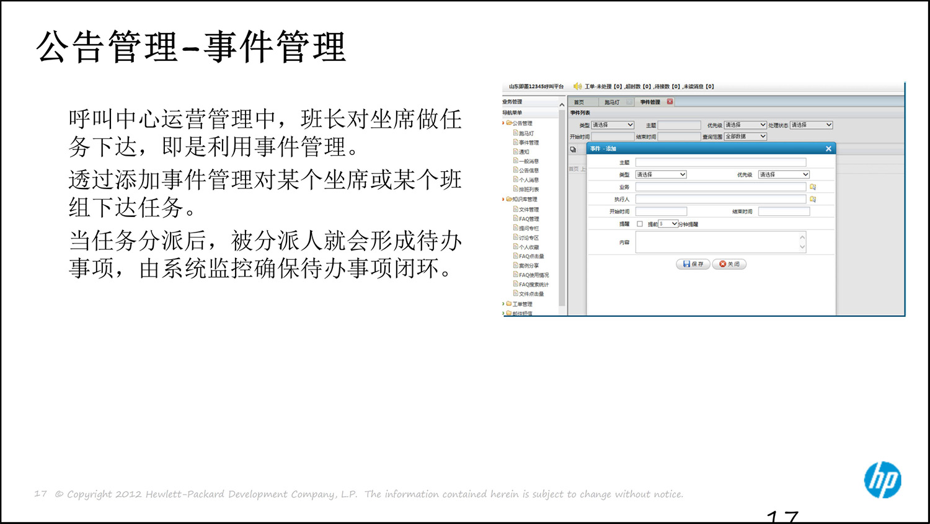The width and height of the screenshot is (930, 524).
Task: Enable the 提醒 reminder checkbox
Action: pyautogui.click(x=639, y=223)
